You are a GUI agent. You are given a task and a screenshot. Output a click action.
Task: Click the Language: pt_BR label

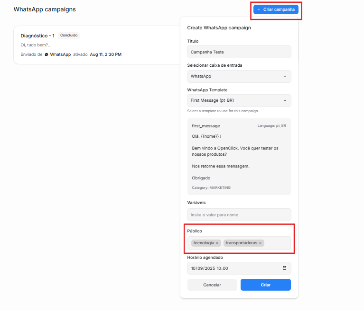coord(271,126)
